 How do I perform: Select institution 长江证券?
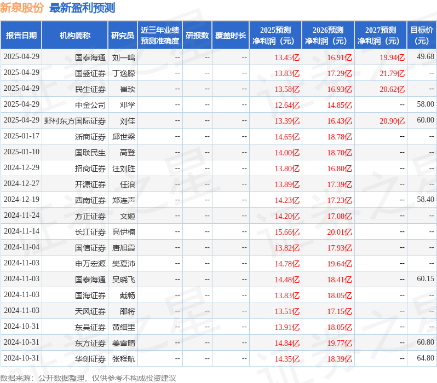90,233
